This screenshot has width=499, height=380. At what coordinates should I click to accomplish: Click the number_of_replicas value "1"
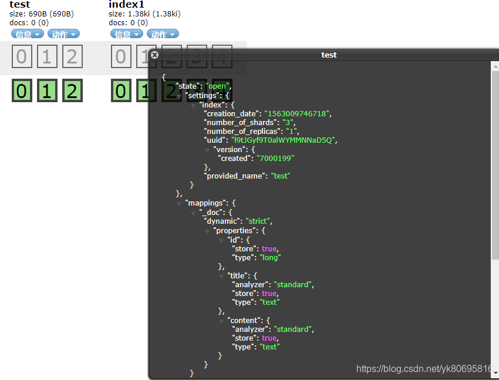coord(292,132)
